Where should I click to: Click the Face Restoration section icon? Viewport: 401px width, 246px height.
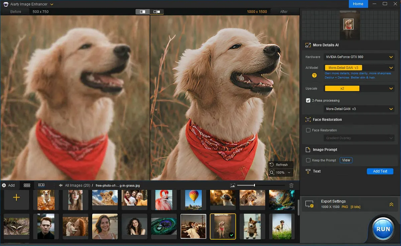(308, 119)
